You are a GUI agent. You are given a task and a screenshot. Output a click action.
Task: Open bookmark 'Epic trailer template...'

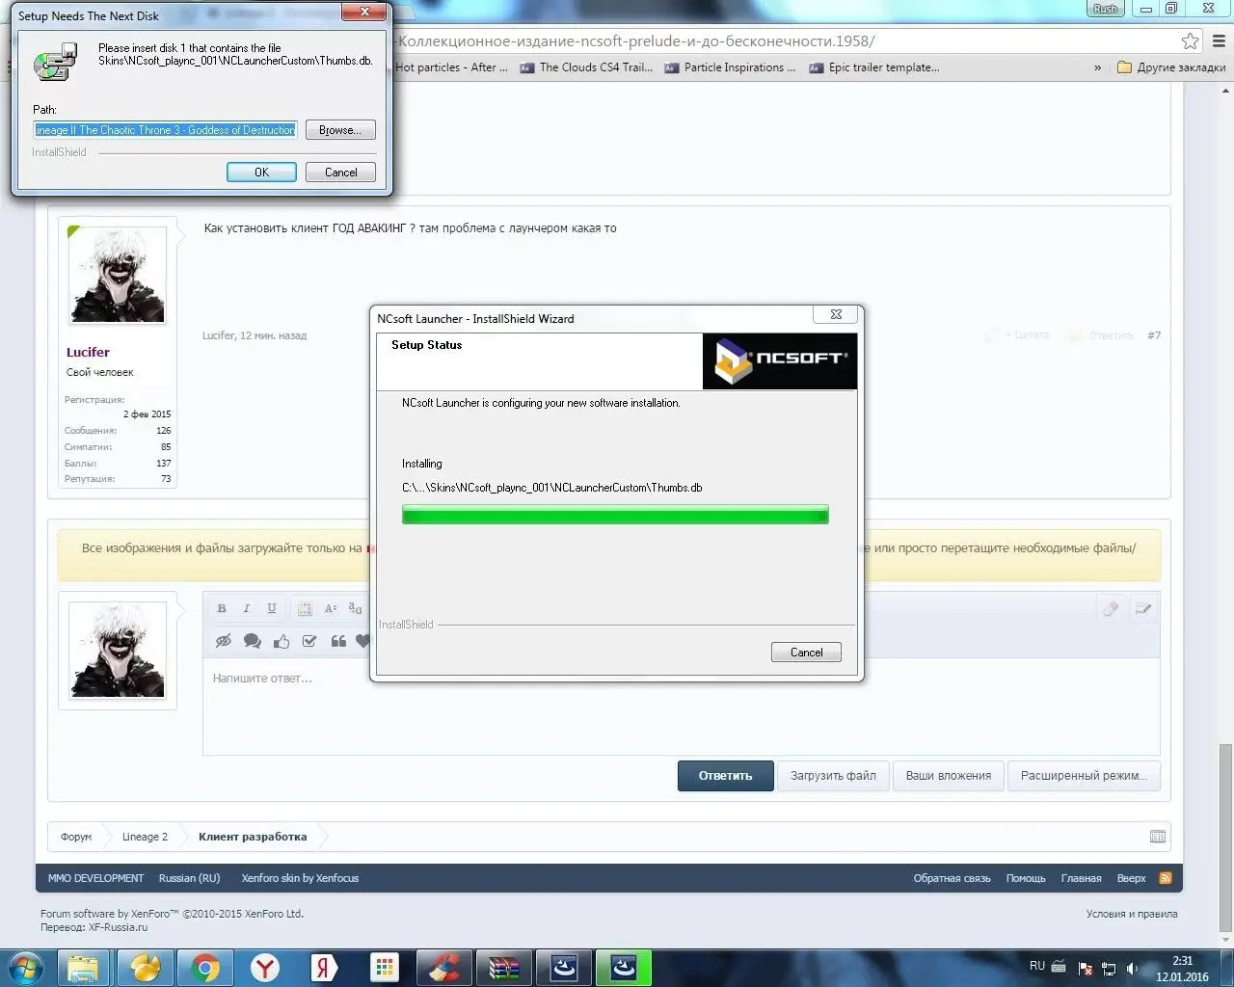pyautogui.click(x=874, y=67)
